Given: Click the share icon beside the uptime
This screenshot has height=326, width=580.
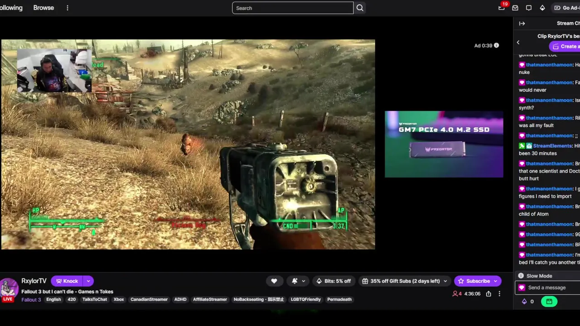Looking at the screenshot, I should (488, 294).
